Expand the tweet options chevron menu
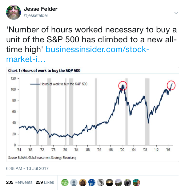Screen dimensions: 185x194 [176, 13]
